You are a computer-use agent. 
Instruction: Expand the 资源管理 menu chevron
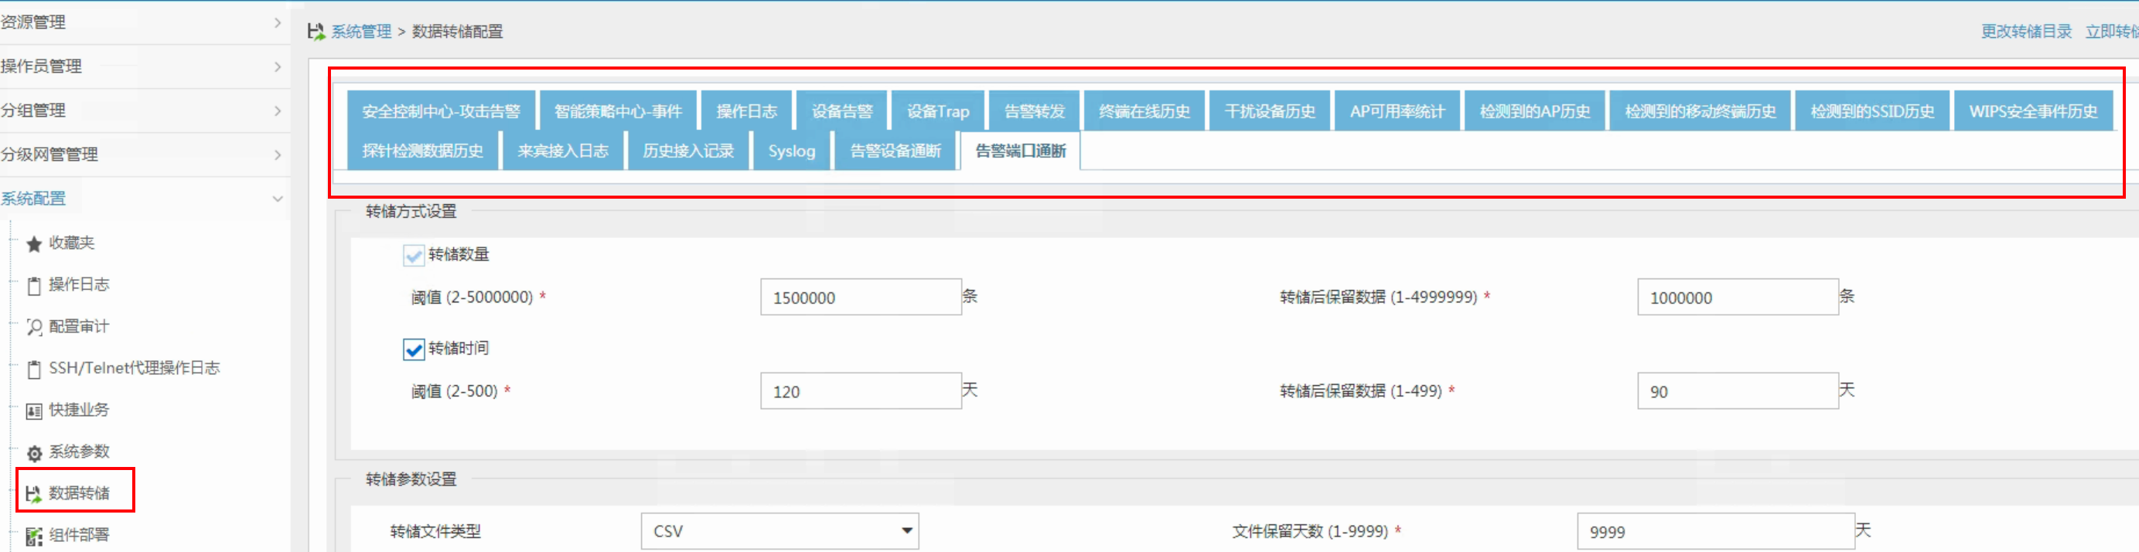tap(278, 22)
